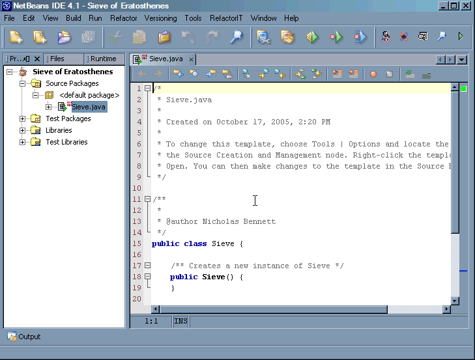Open the Refactor menu

click(x=124, y=18)
